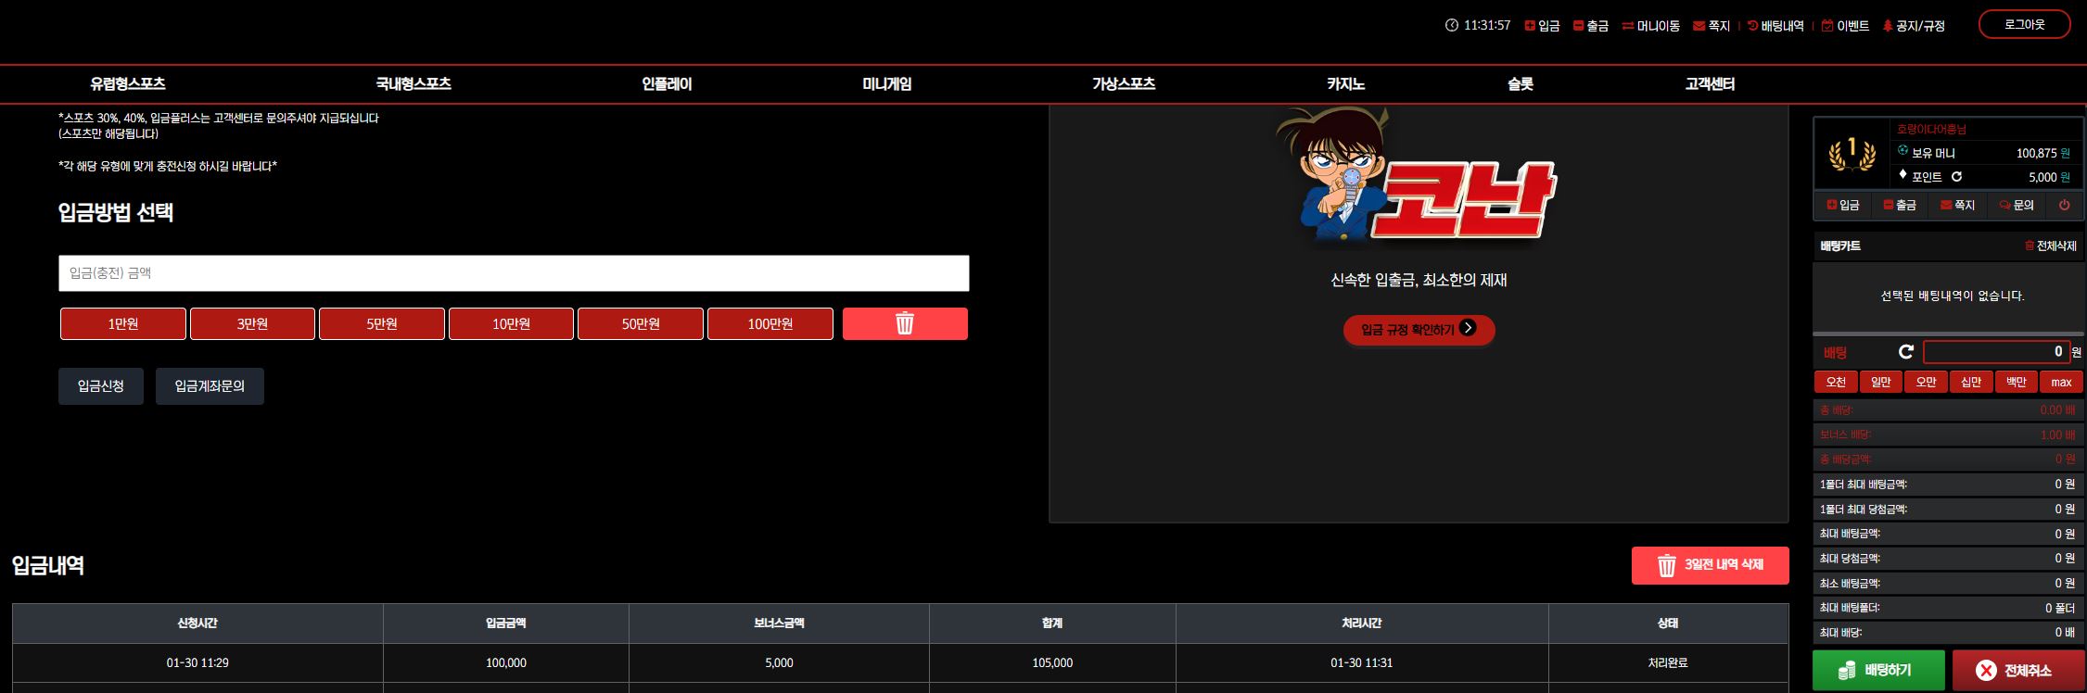
Task: Click the 로그아웃 button
Action: [x=2024, y=24]
